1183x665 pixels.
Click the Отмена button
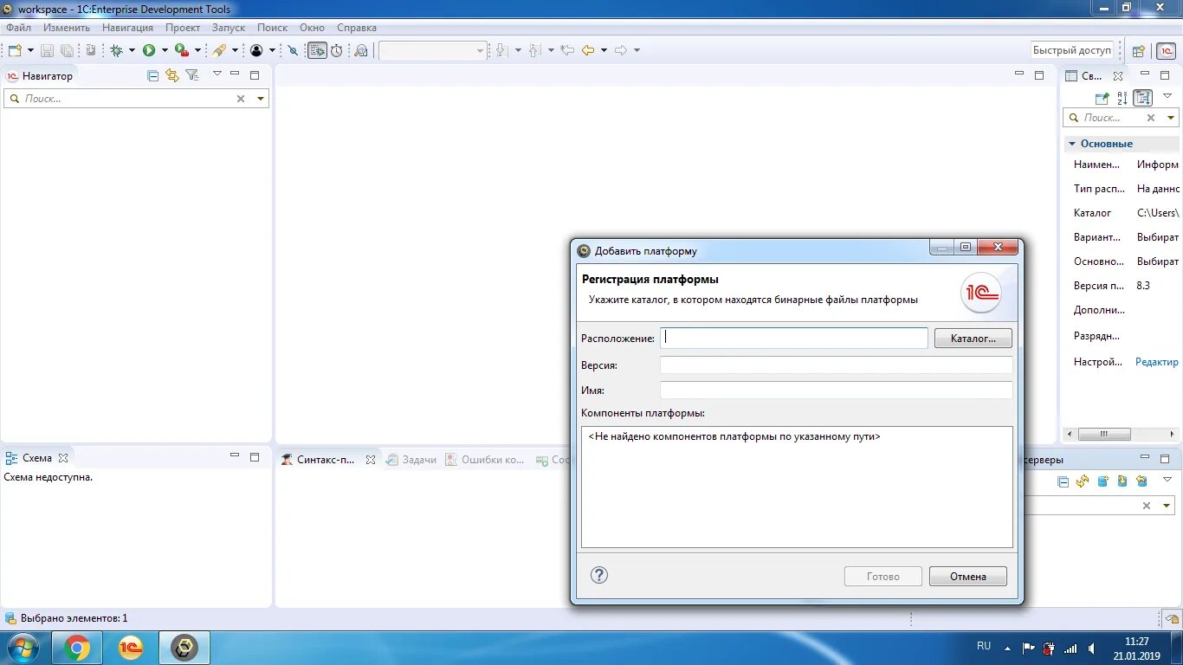(968, 577)
